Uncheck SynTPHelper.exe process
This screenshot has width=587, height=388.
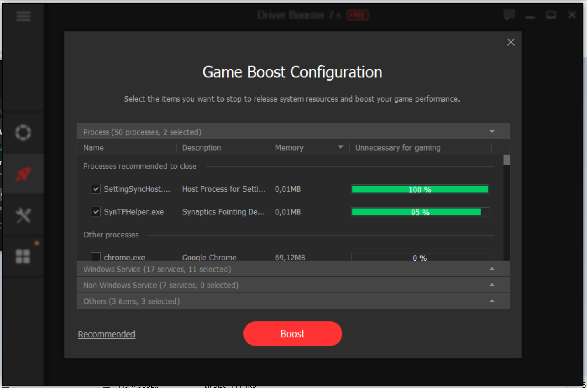click(96, 211)
